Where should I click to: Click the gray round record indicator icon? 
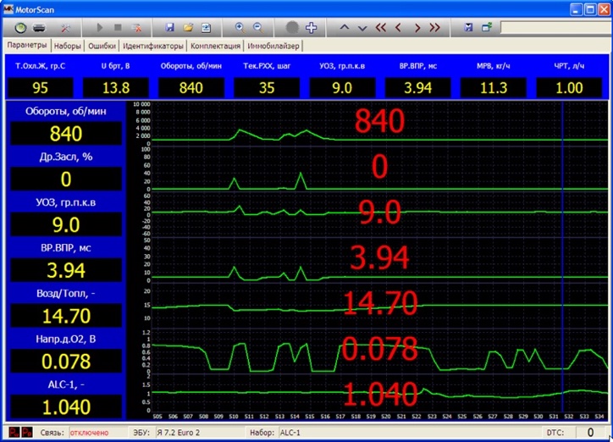pos(292,27)
